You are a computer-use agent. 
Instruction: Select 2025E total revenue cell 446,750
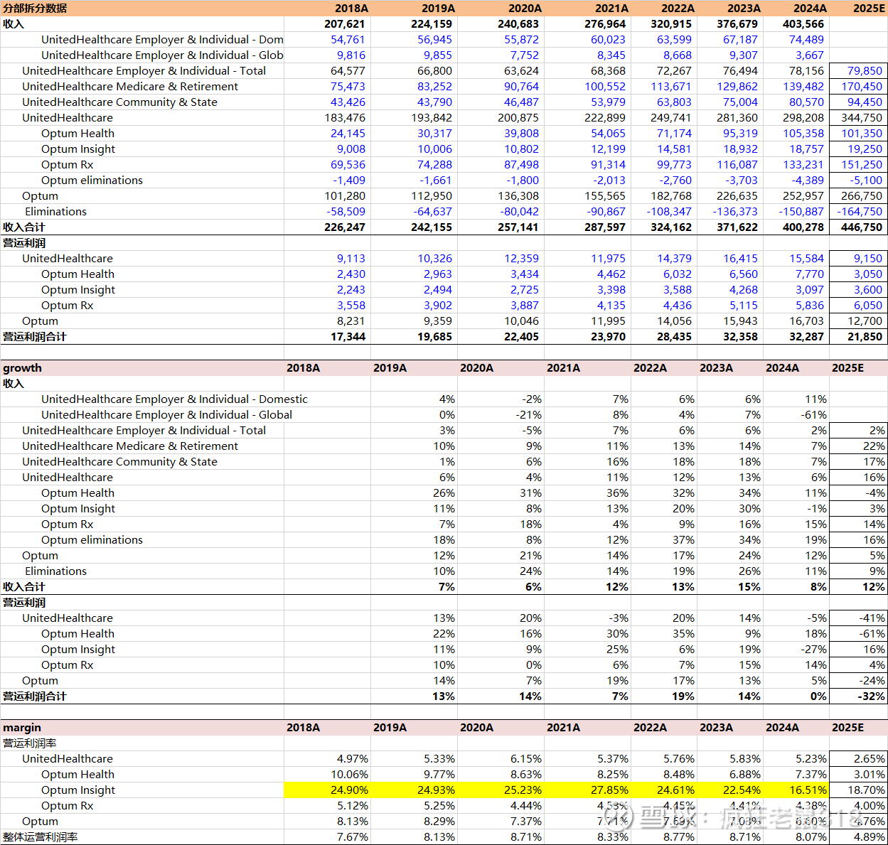click(861, 227)
